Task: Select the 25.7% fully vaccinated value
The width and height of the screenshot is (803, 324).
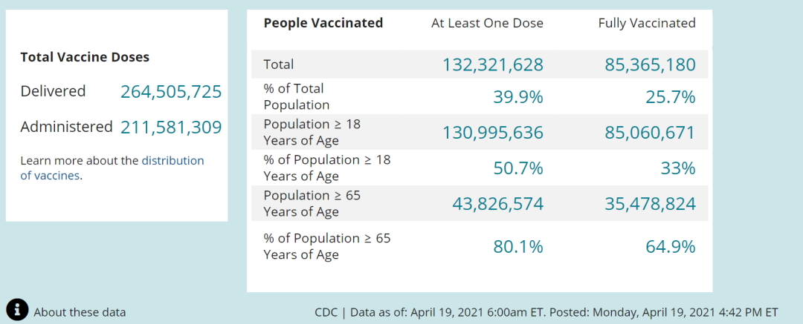Action: click(x=671, y=97)
